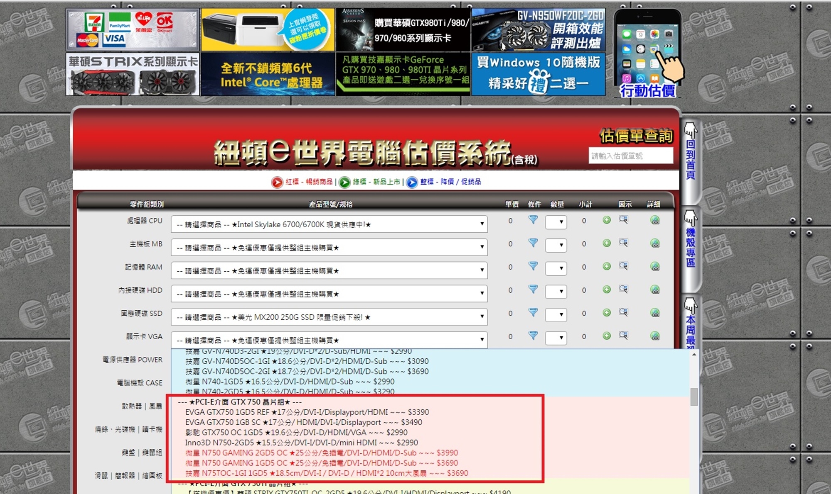Viewport: 831px width, 494px height.
Task: Select 技嘉 N75TOC-1GI 1GD5 $3690 option
Action: click(x=327, y=473)
